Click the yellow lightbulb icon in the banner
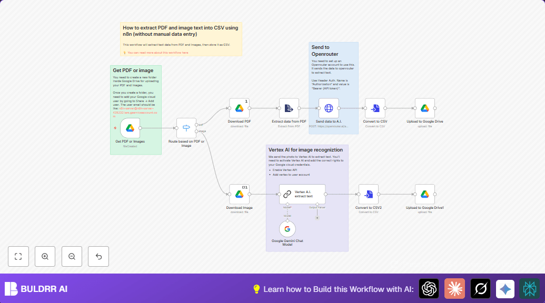The image size is (545, 303). [256, 289]
